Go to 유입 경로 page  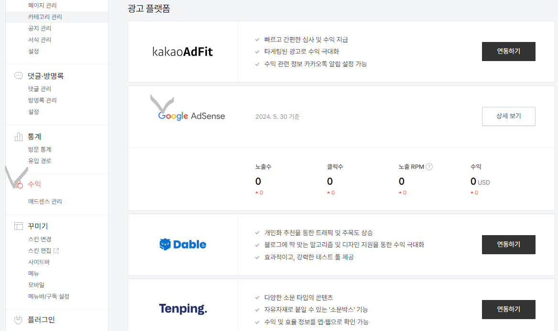pyautogui.click(x=40, y=161)
